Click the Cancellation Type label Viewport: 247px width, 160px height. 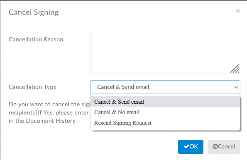click(33, 87)
